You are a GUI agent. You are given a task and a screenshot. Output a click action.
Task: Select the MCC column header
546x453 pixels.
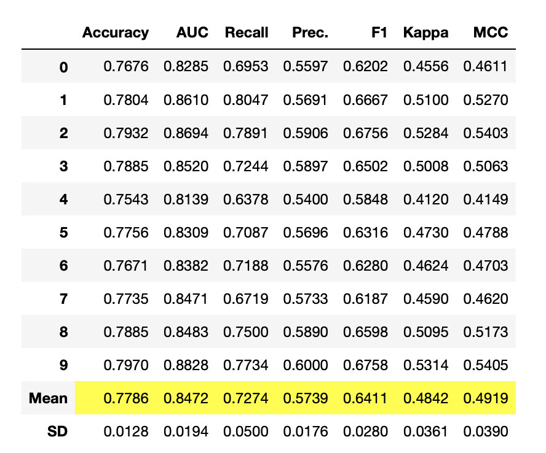(x=490, y=33)
